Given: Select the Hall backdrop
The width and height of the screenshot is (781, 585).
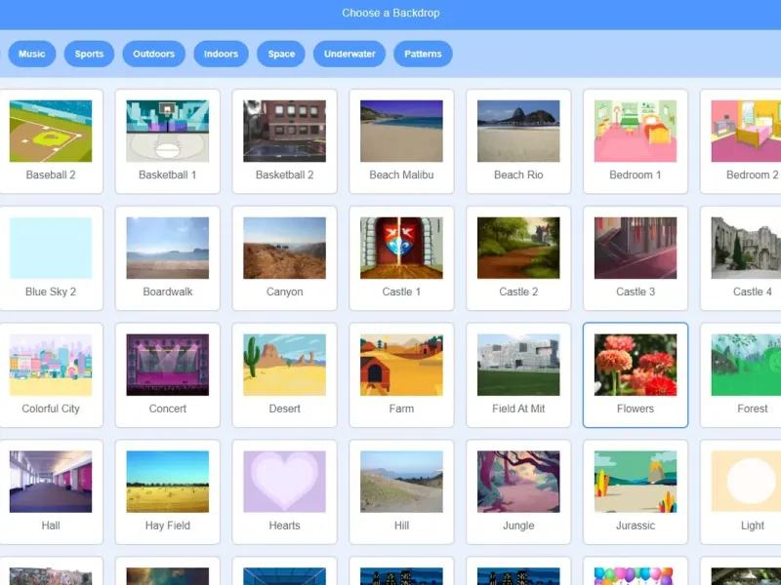Looking at the screenshot, I should [51, 492].
